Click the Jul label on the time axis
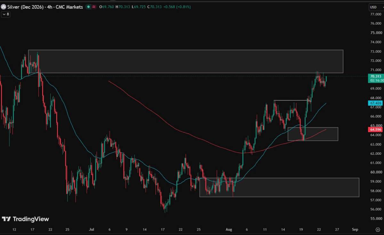 pos(92,229)
